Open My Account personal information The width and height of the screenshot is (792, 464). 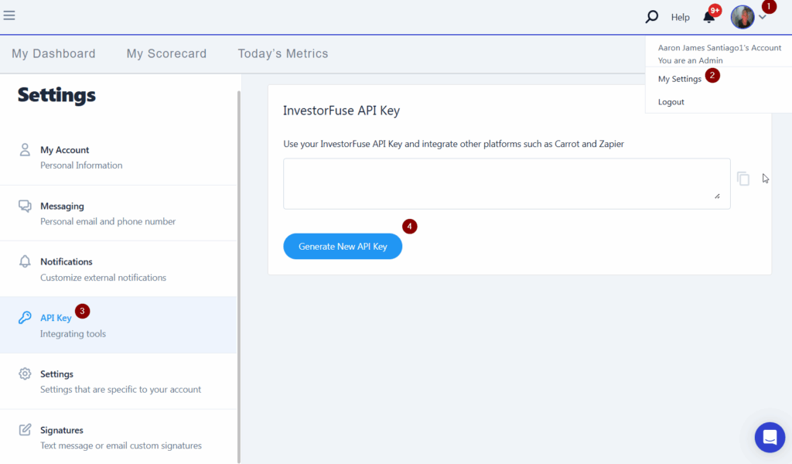point(65,157)
